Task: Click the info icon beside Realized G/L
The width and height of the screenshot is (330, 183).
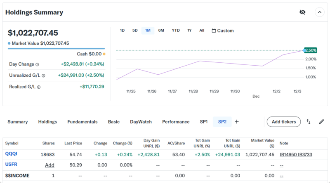Action: [x=39, y=87]
